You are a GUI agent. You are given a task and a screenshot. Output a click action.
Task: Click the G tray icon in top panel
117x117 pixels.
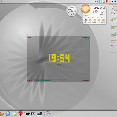[98, 1]
